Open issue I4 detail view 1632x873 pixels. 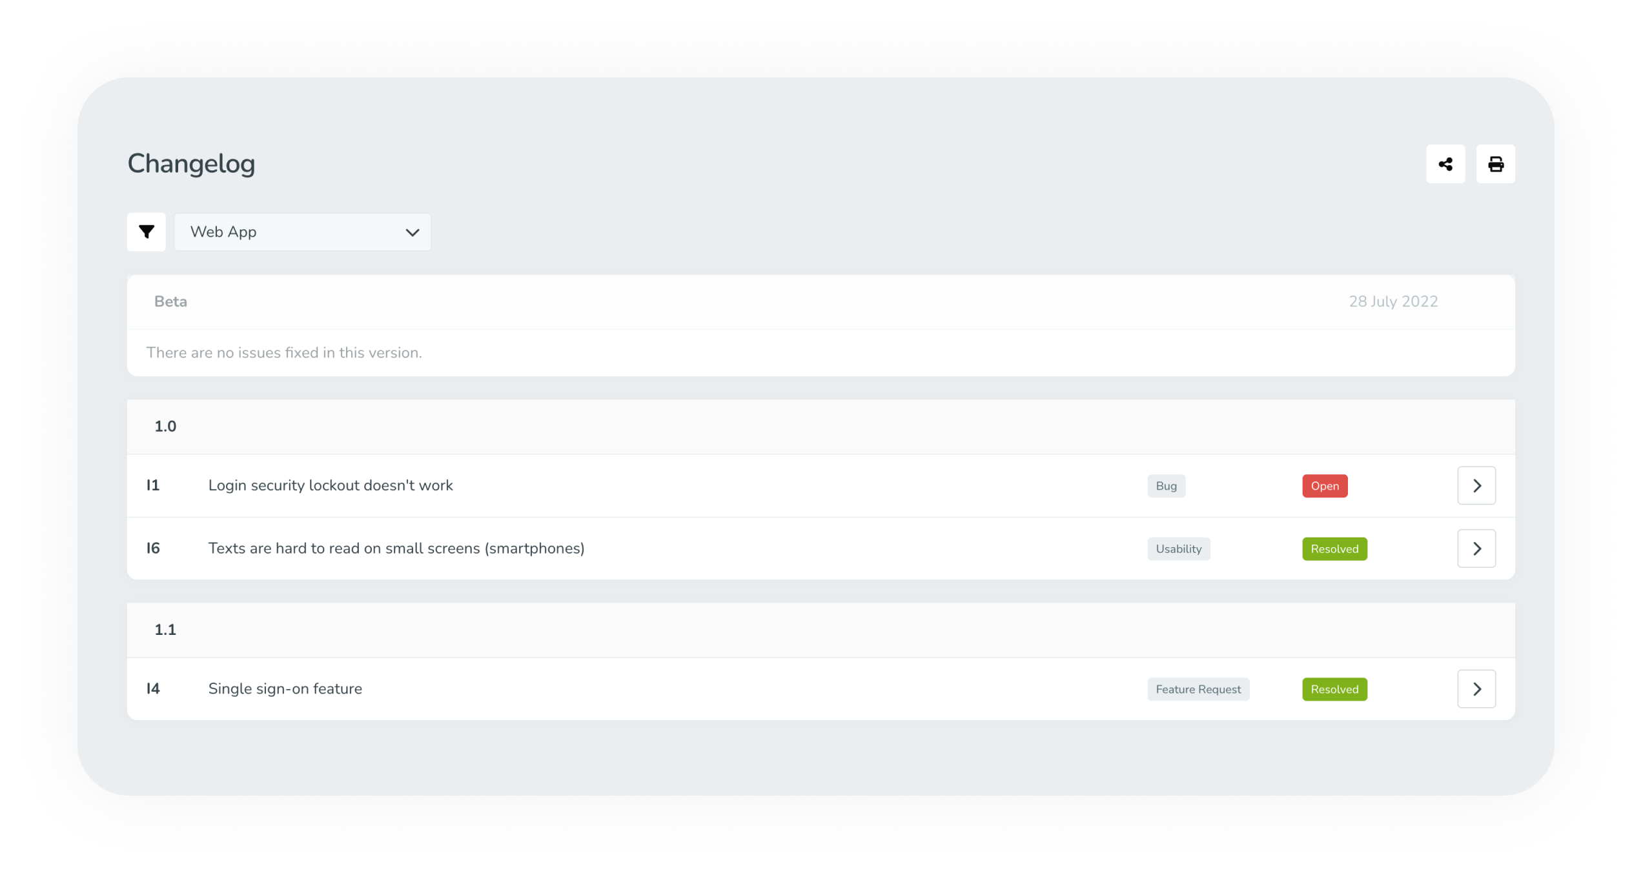pyautogui.click(x=1476, y=688)
